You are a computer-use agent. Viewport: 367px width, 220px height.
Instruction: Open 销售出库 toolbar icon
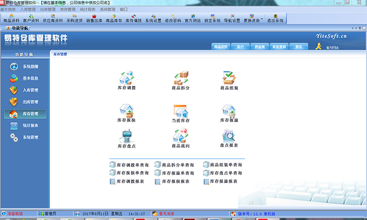tap(94, 18)
